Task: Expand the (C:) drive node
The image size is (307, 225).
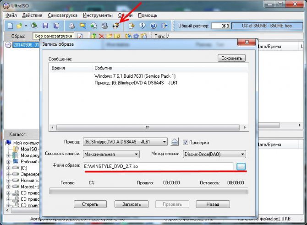Action: 8,168
